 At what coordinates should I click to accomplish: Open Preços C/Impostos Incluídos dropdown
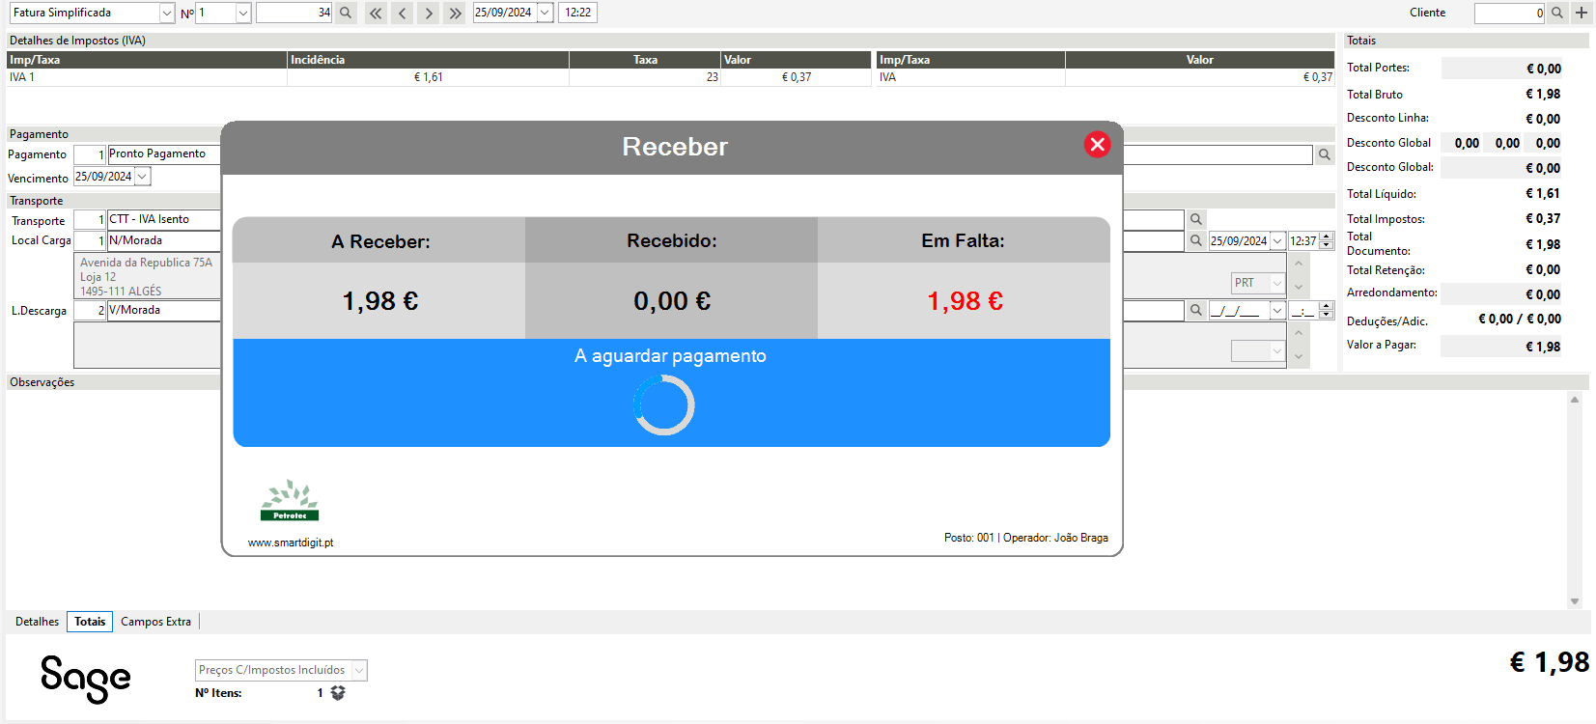pos(359,670)
